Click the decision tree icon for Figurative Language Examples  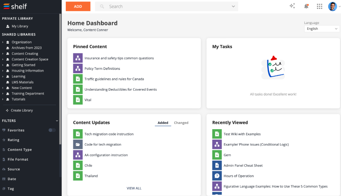point(217,186)
